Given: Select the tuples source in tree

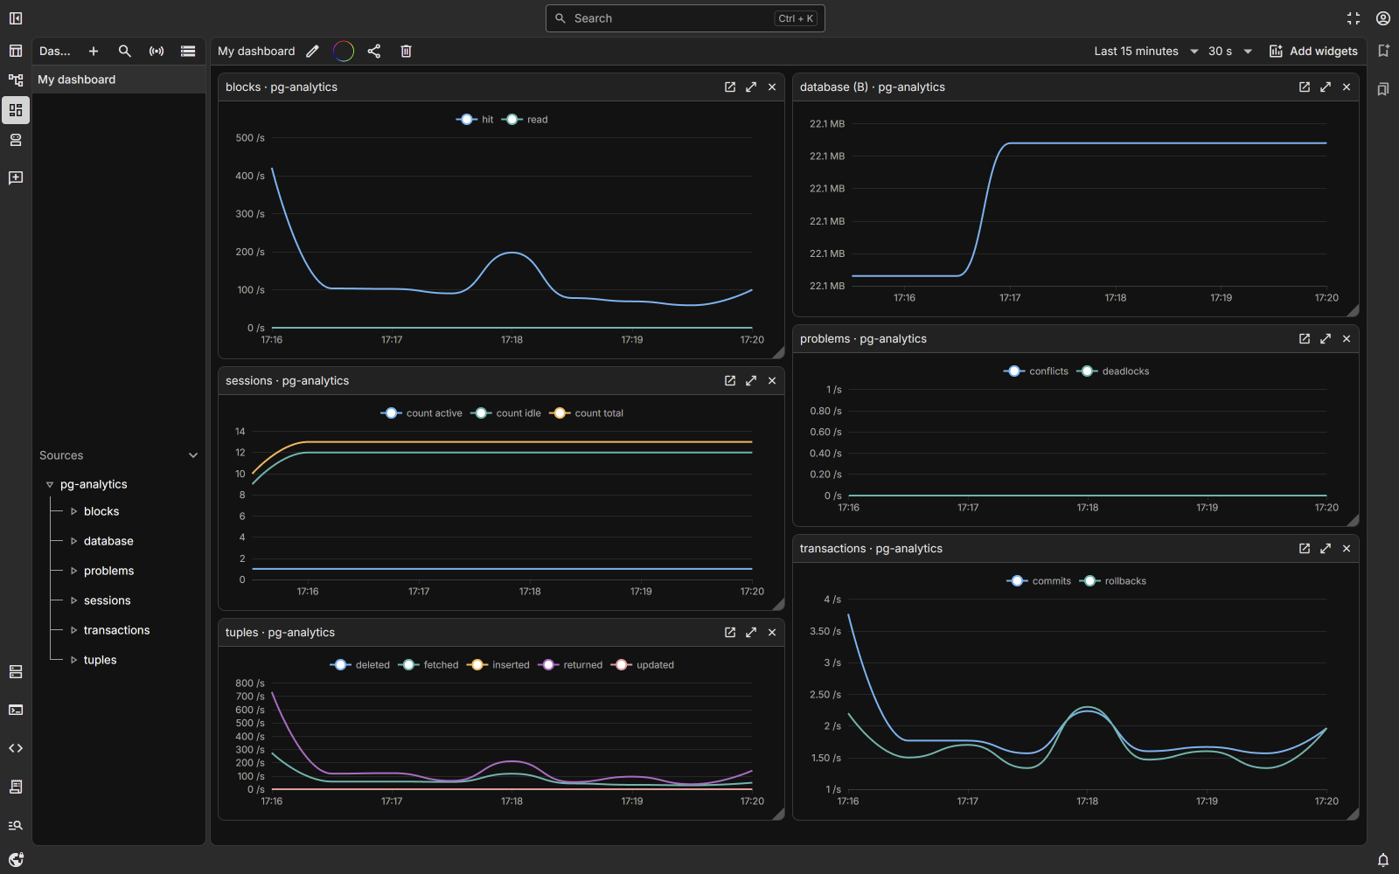Looking at the screenshot, I should tap(100, 660).
